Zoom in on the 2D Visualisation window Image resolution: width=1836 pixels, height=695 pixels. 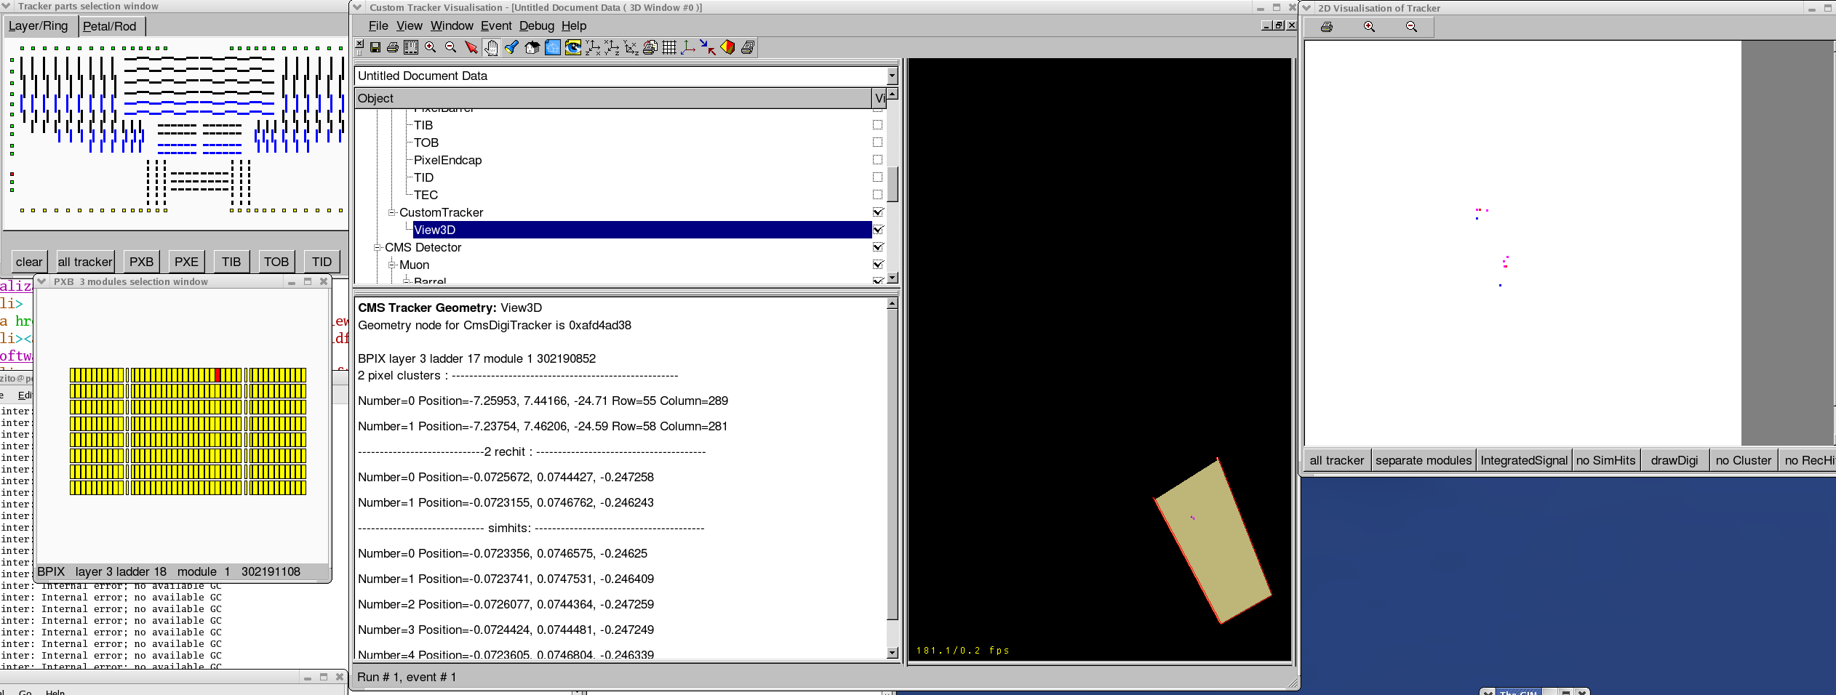point(1369,27)
